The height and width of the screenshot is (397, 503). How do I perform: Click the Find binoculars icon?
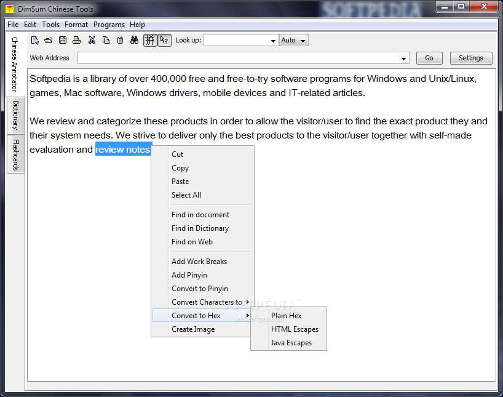click(134, 40)
